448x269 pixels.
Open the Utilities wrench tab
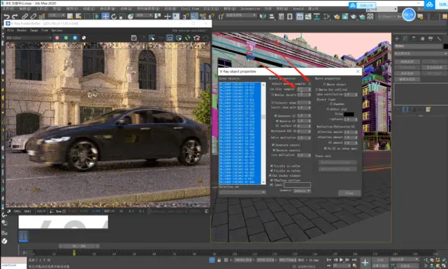click(439, 39)
